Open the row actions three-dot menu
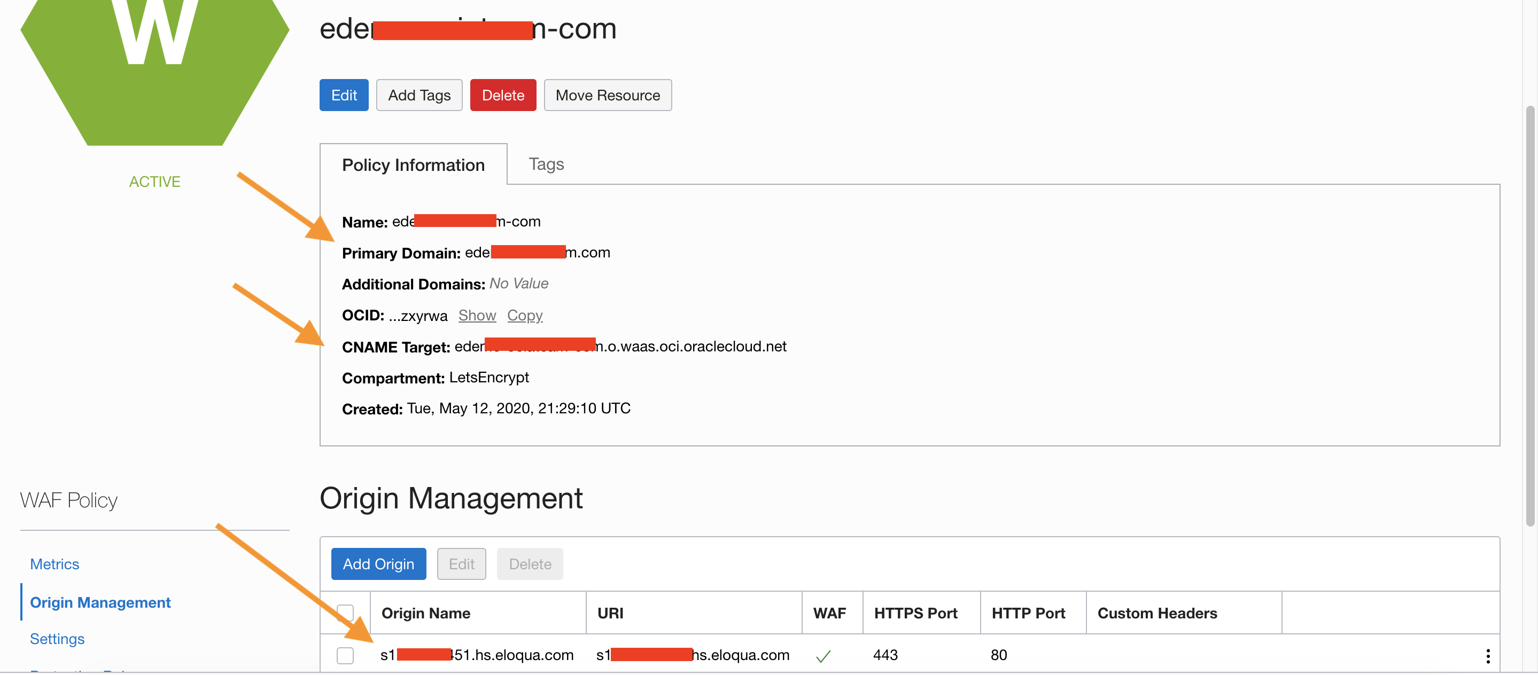The image size is (1538, 675). (x=1487, y=656)
